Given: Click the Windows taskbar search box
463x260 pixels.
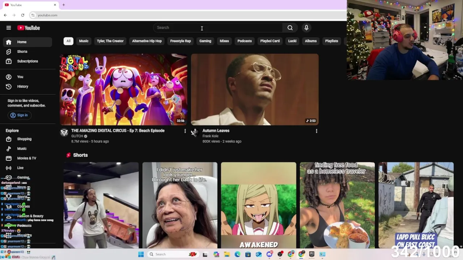Looking at the screenshot, I should [173, 254].
